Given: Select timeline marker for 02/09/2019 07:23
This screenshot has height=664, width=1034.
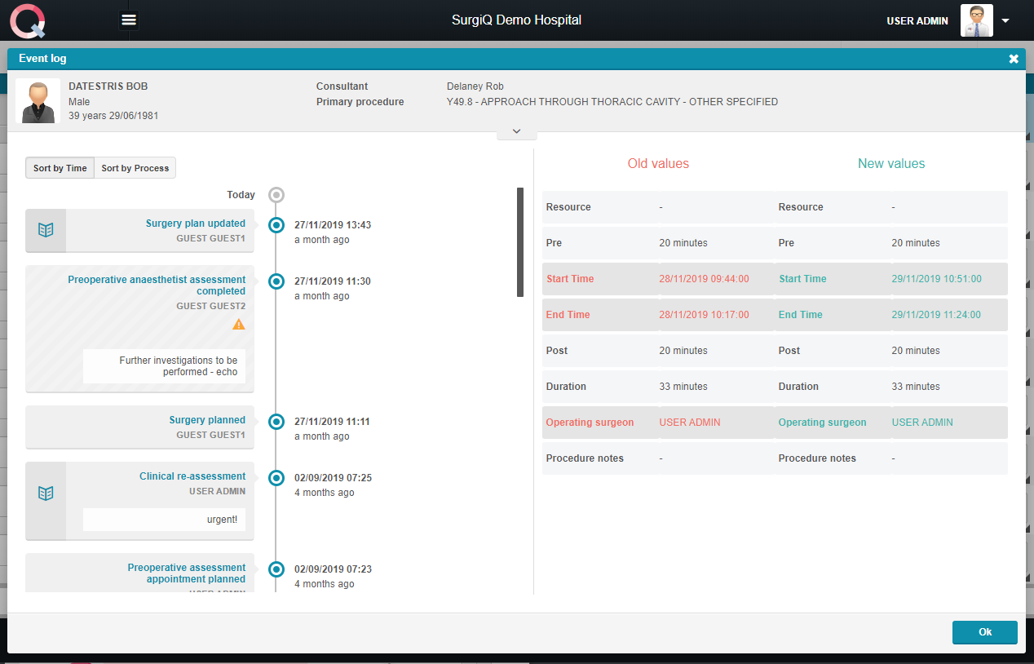Looking at the screenshot, I should (x=276, y=569).
